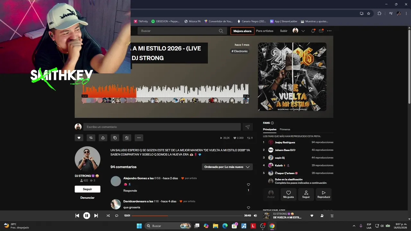Like Alejandro Gomez's comment

(x=249, y=184)
